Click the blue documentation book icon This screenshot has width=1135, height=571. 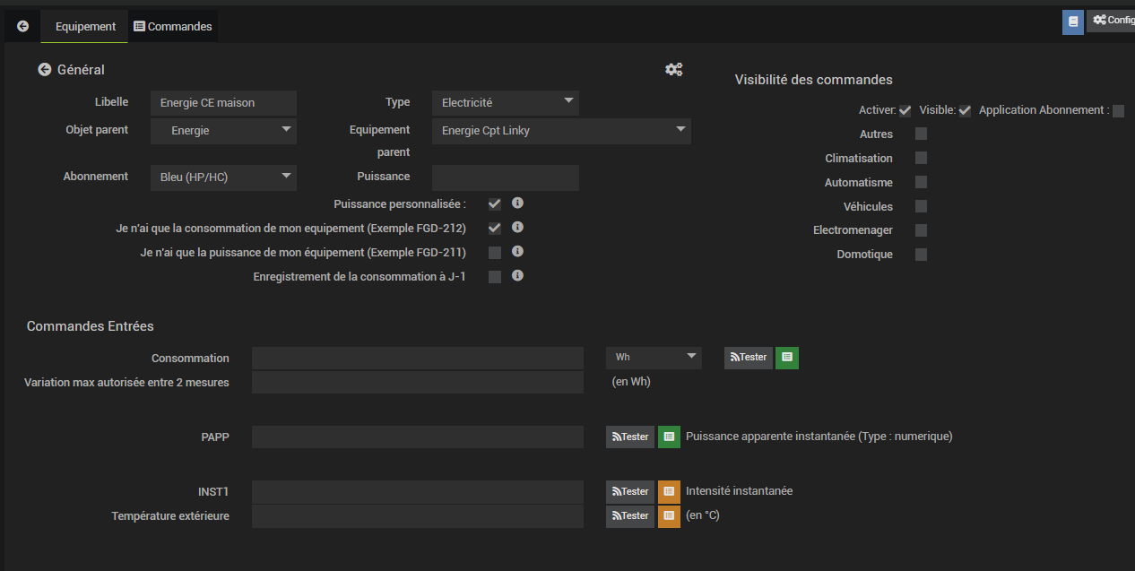[1072, 22]
